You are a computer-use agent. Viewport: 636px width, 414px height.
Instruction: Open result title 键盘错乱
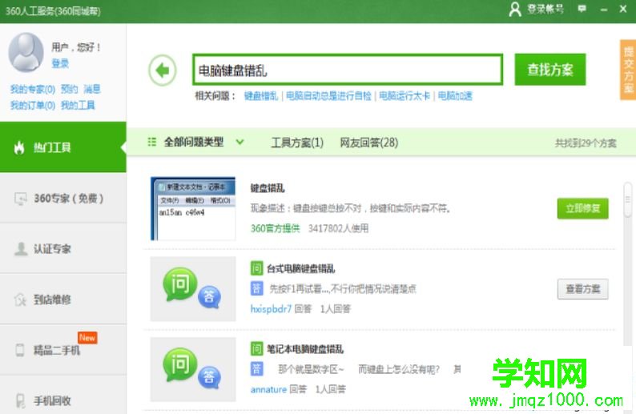pos(268,188)
